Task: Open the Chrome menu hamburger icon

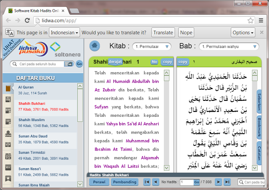Action: tap(261, 21)
